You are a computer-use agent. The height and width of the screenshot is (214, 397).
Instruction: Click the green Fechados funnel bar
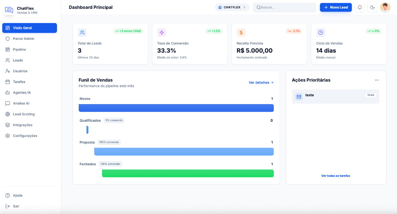(x=188, y=173)
